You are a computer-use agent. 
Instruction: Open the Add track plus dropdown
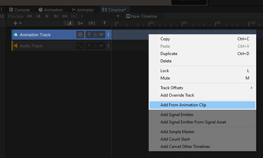coord(17,23)
